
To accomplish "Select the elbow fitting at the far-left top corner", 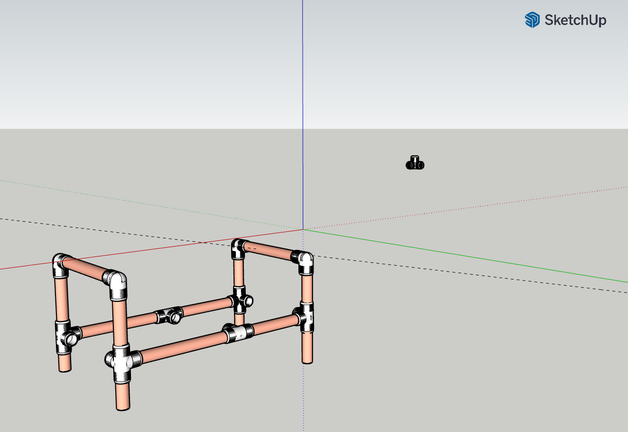I will pyautogui.click(x=60, y=265).
